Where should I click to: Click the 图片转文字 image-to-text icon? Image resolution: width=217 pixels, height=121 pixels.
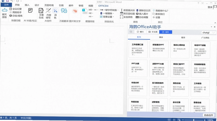click(75, 11)
